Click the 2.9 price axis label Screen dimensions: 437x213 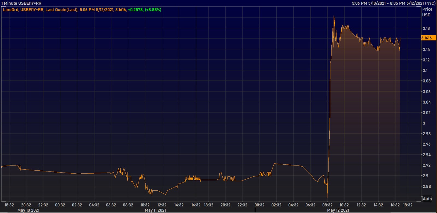426,176
